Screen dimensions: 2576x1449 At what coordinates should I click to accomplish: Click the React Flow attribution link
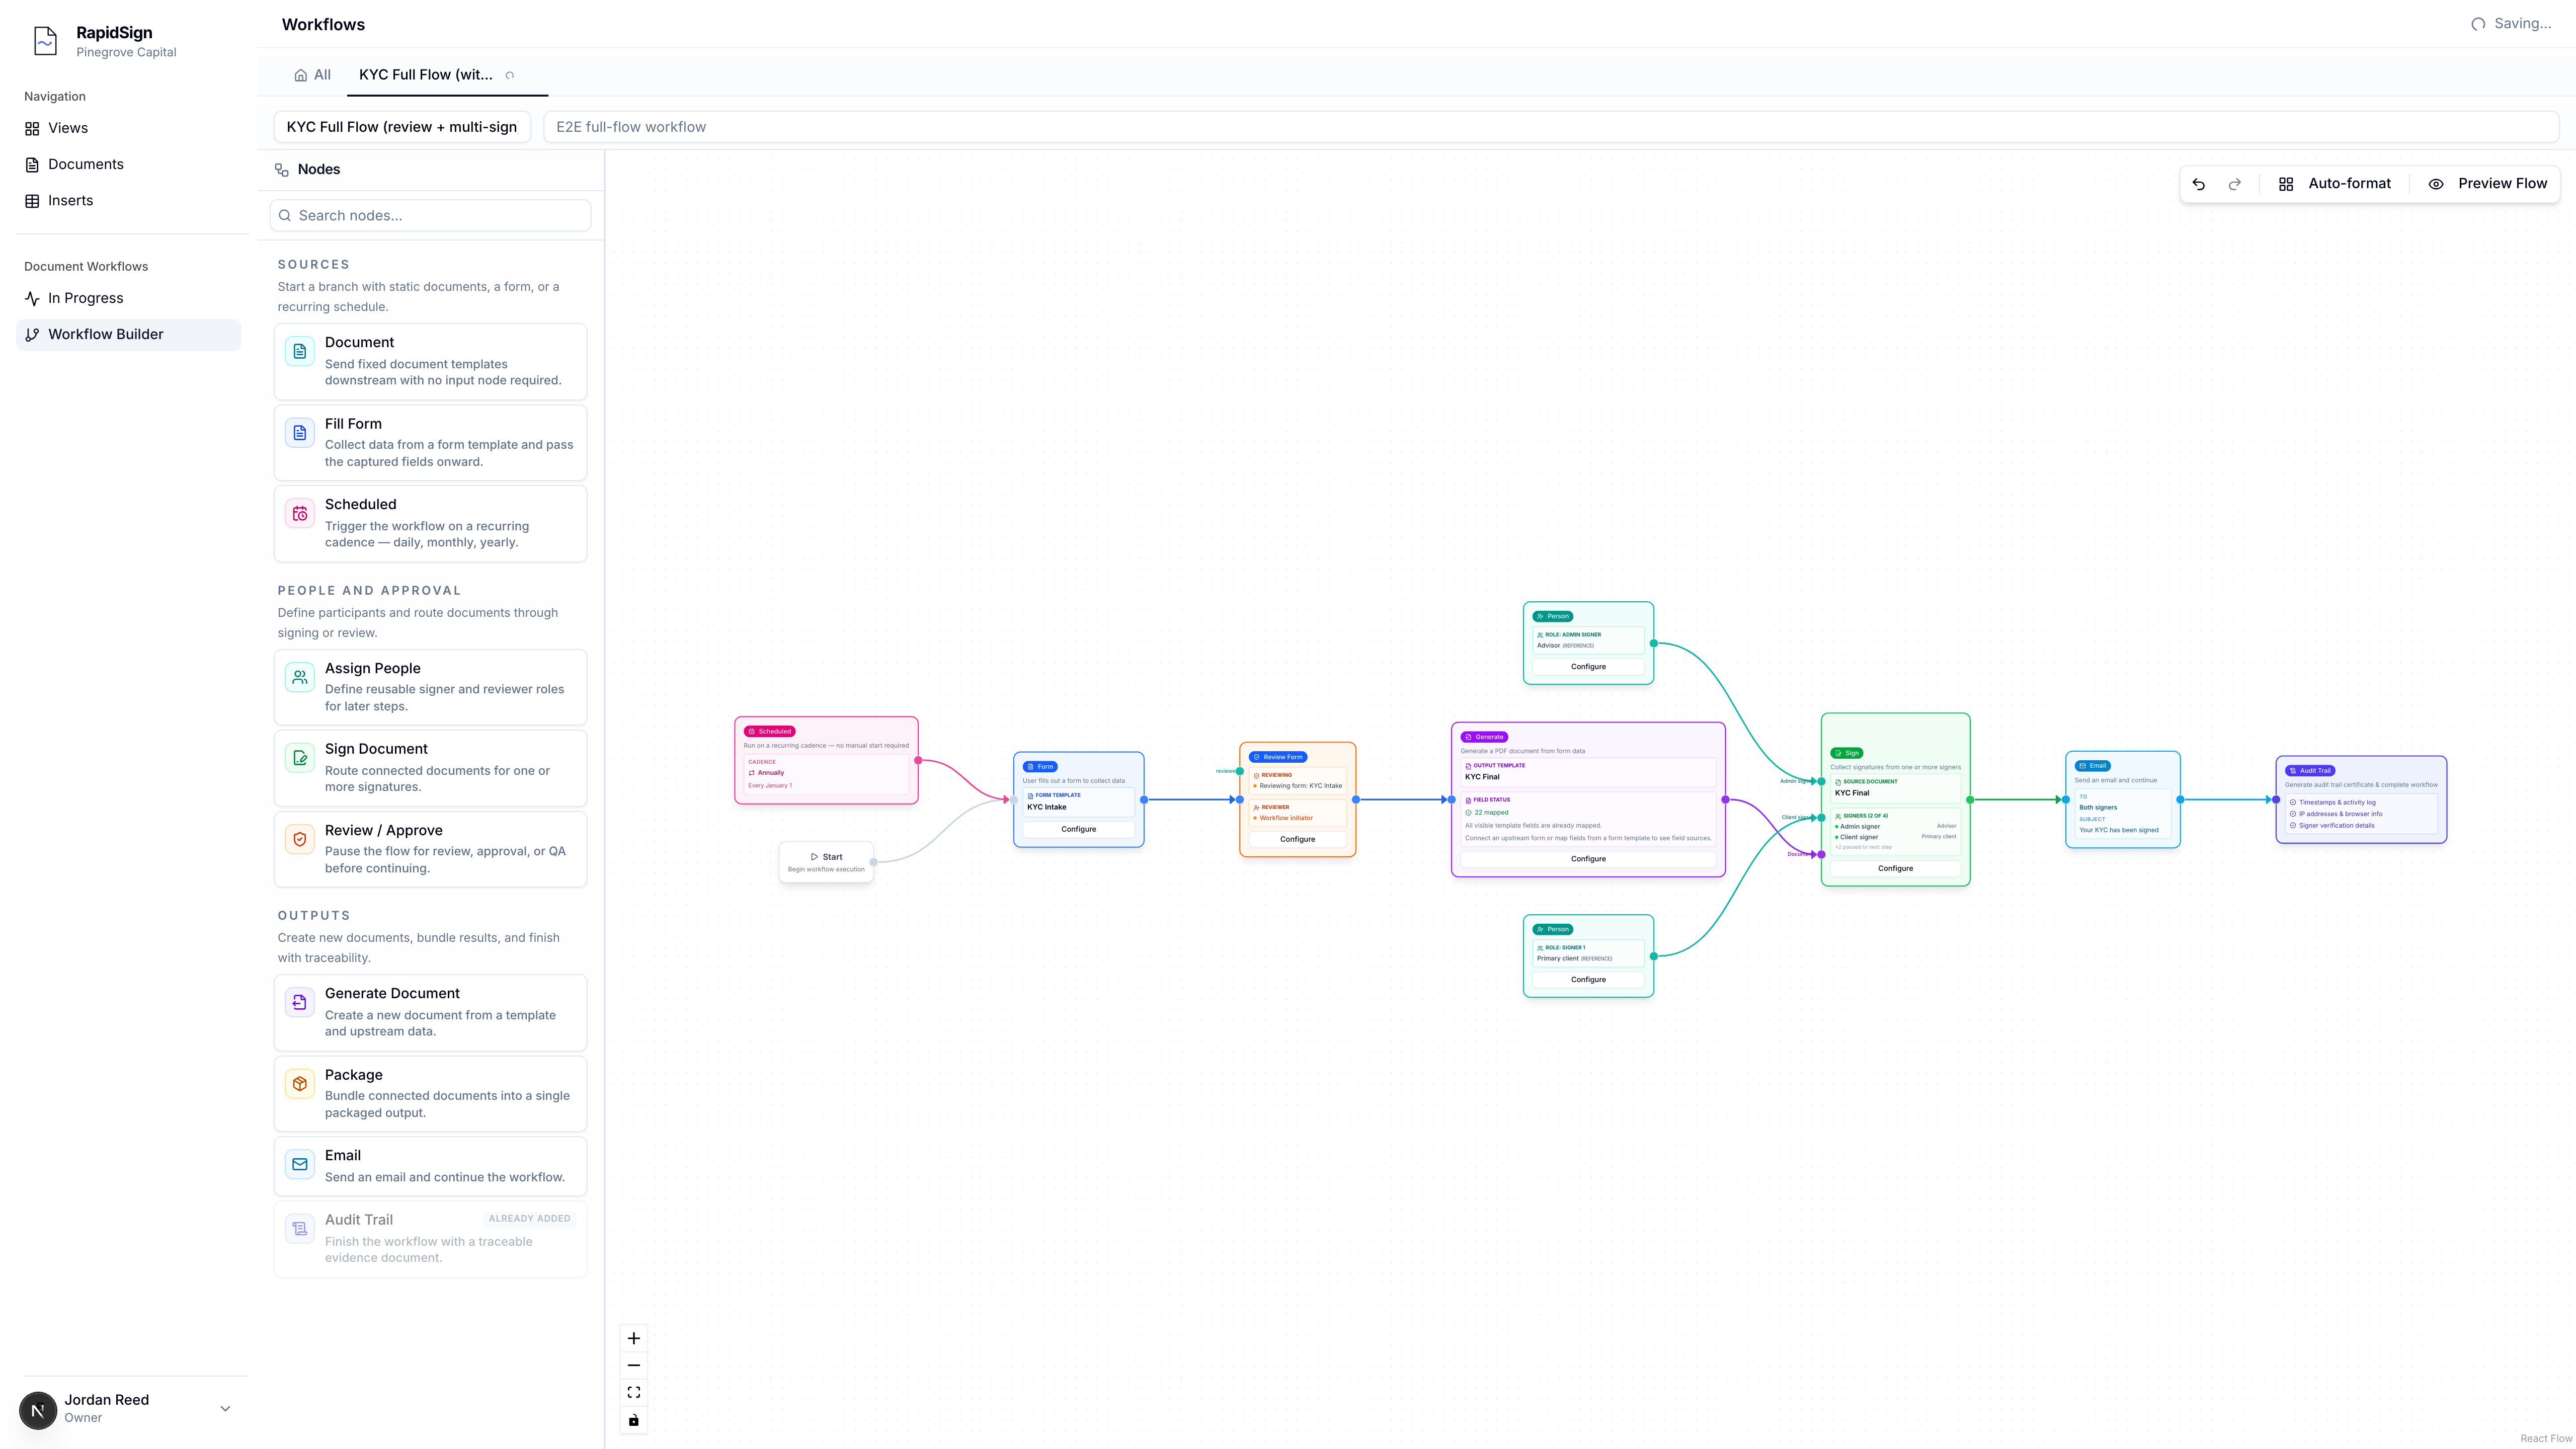(x=2546, y=1438)
